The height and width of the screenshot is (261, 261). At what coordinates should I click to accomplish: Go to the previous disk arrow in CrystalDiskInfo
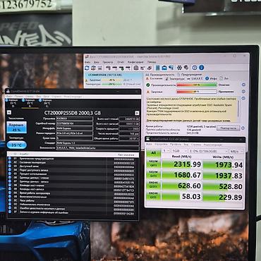pyautogui.click(x=9, y=113)
